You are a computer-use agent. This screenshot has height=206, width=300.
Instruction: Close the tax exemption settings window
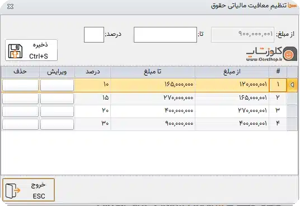click(x=10, y=7)
